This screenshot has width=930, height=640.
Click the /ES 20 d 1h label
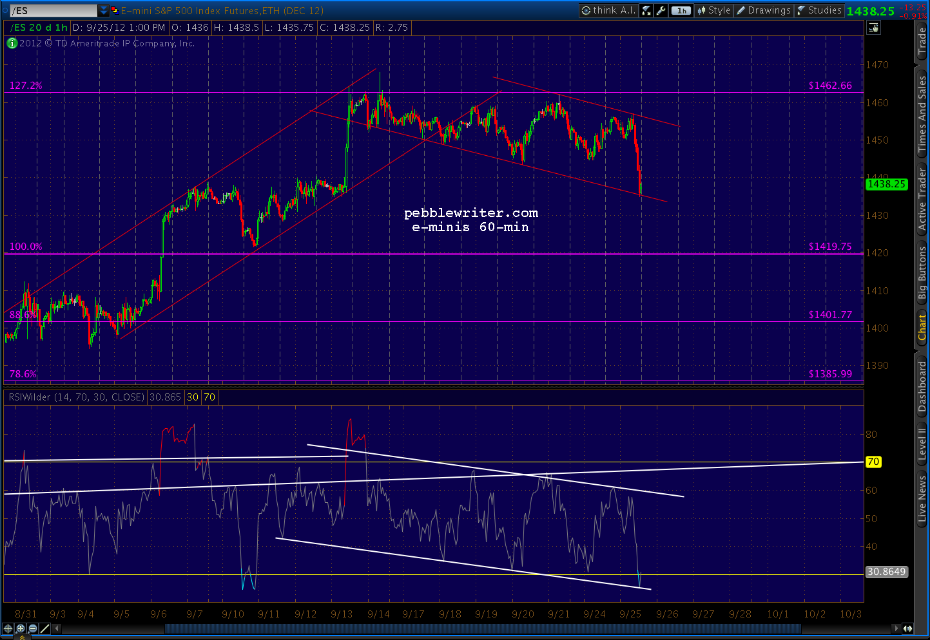(39, 28)
